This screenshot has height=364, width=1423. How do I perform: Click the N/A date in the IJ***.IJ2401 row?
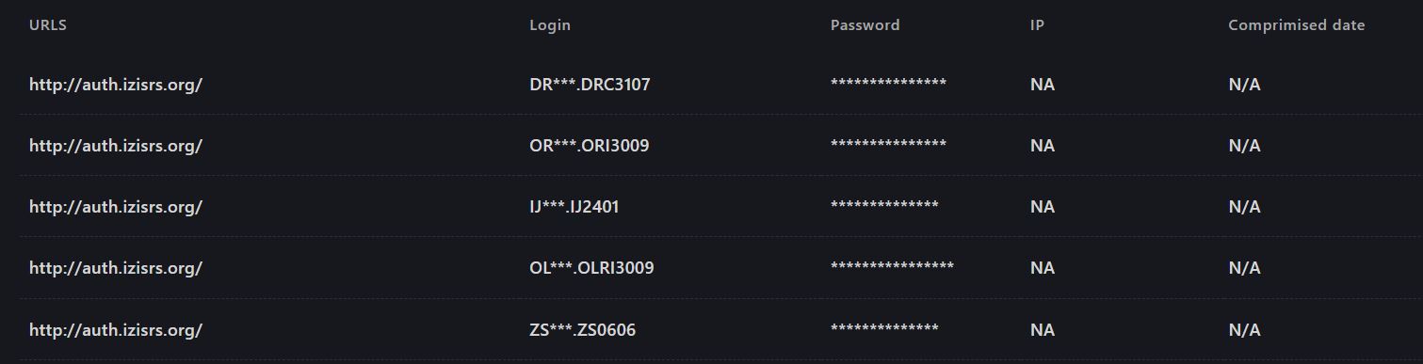tap(1244, 207)
